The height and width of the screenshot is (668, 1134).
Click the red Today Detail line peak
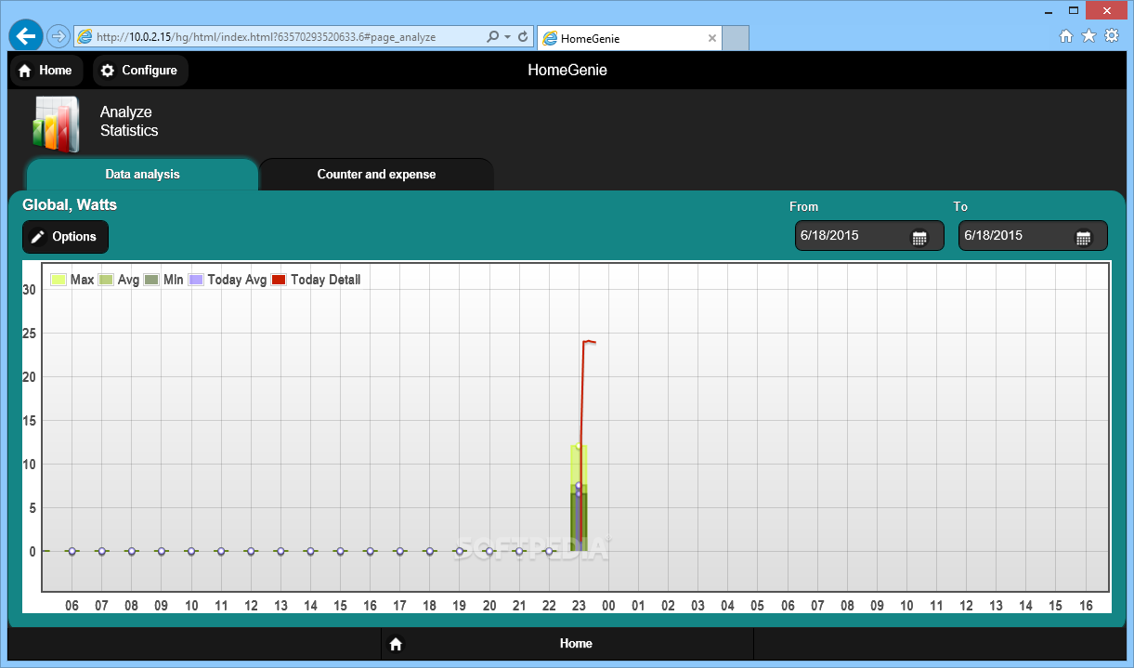[x=588, y=342]
